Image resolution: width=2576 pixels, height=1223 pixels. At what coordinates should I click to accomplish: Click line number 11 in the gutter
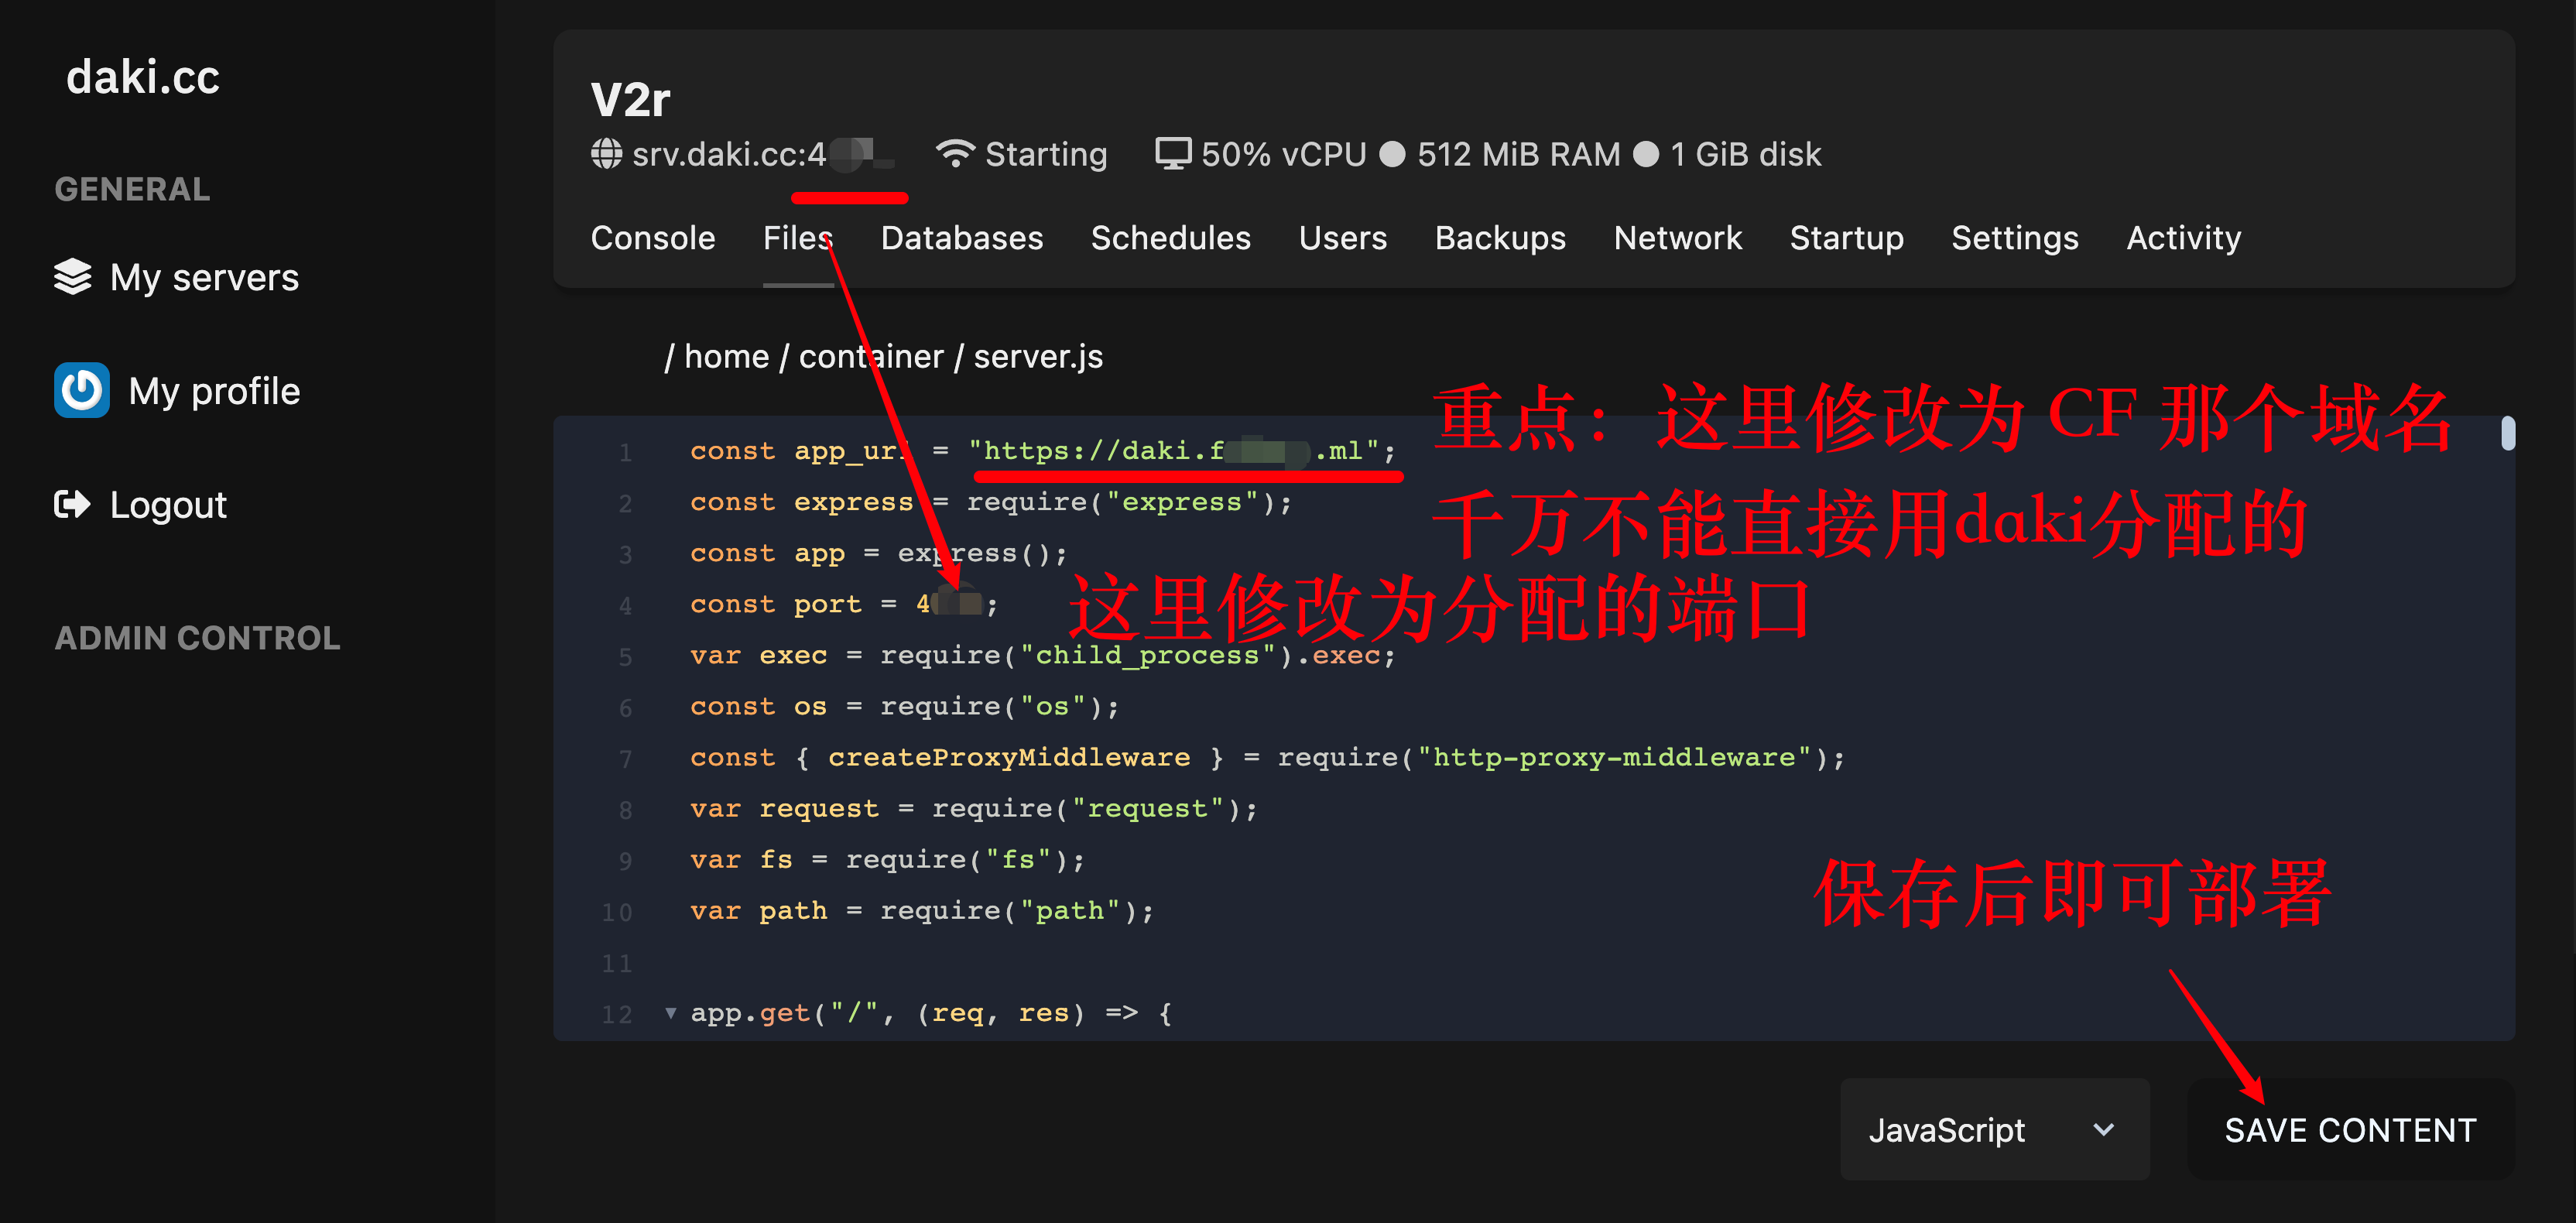pyautogui.click(x=617, y=963)
